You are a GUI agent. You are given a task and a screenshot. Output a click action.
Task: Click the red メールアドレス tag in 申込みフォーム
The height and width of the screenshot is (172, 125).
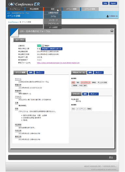pyautogui.click(x=86, y=83)
